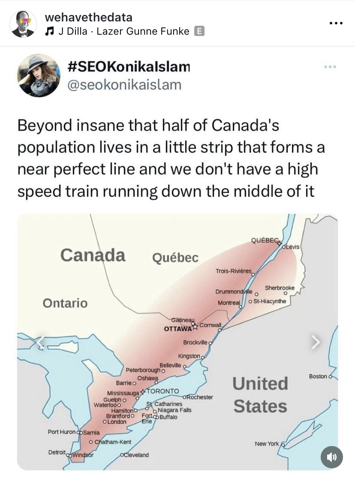The height and width of the screenshot is (479, 355).
Task: Open the tweet's small three-dot menu
Action: pos(330,67)
